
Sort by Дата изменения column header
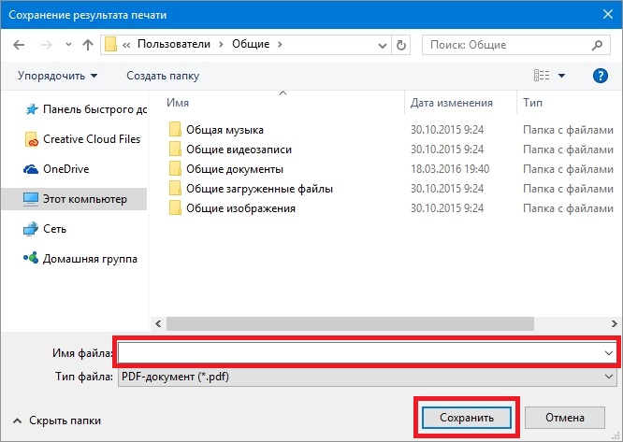(x=451, y=103)
